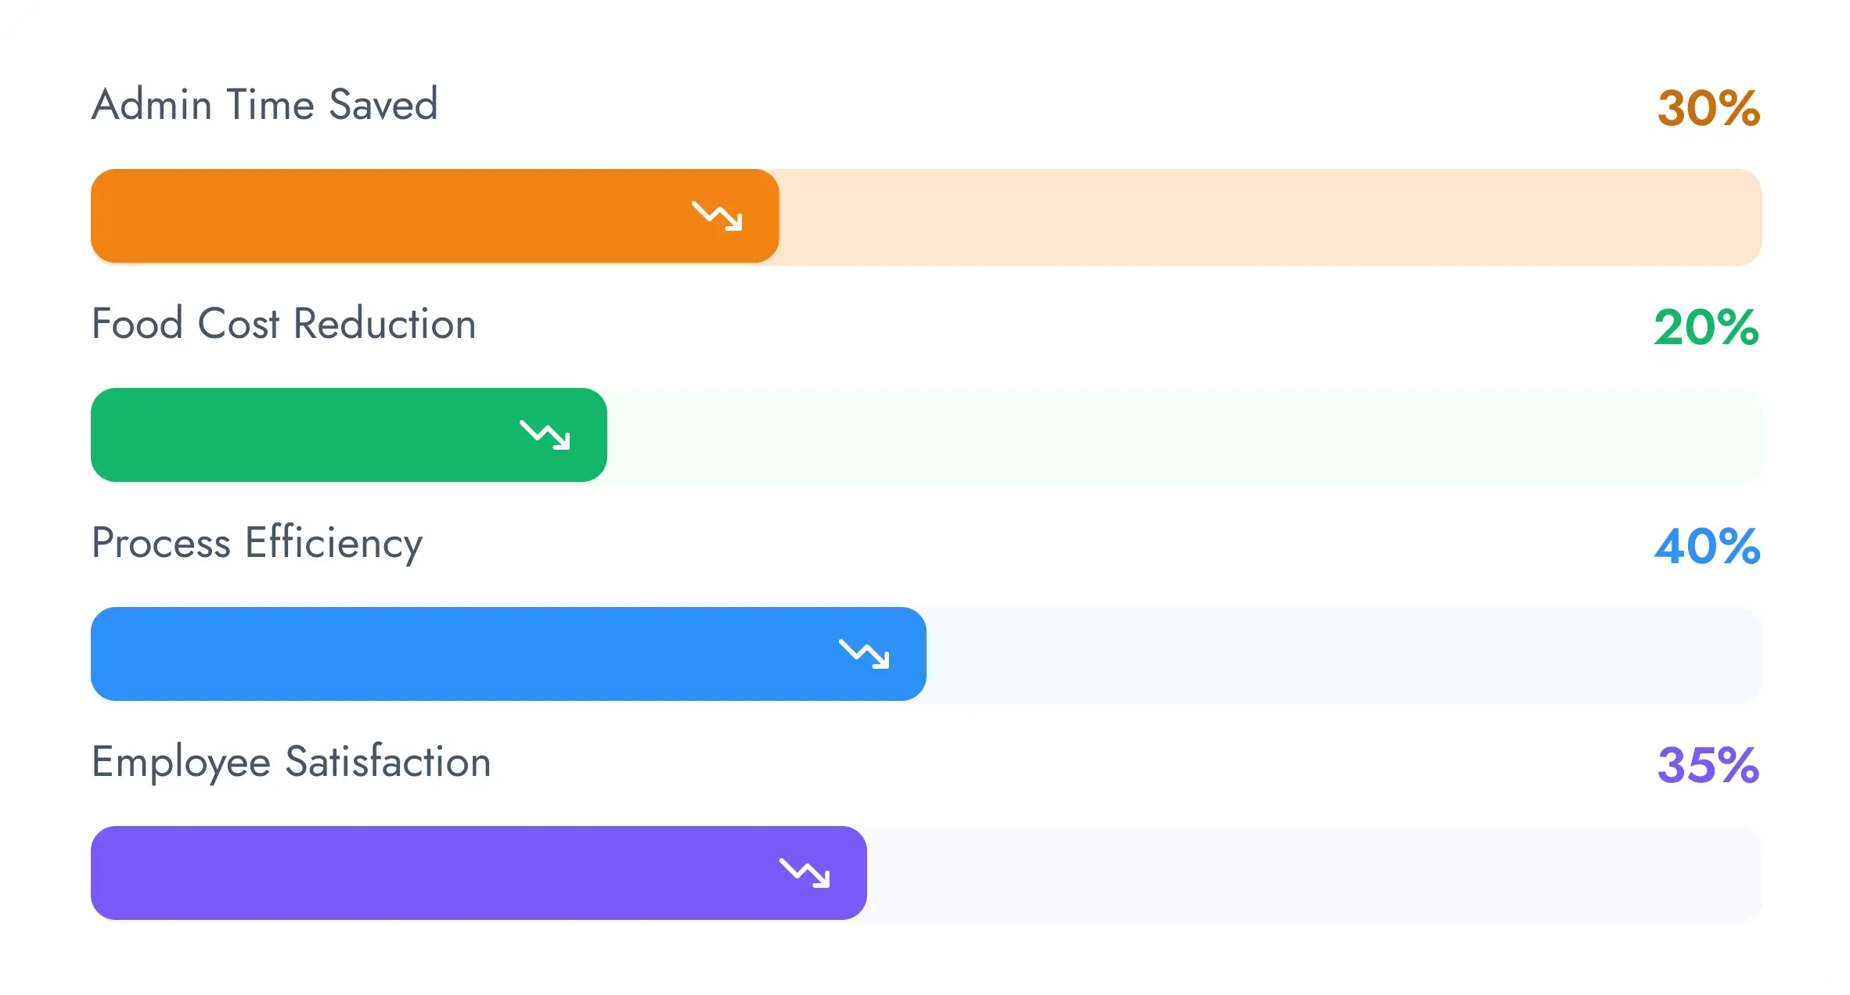Click unfilled track of Process Efficiency bar

click(x=1343, y=656)
